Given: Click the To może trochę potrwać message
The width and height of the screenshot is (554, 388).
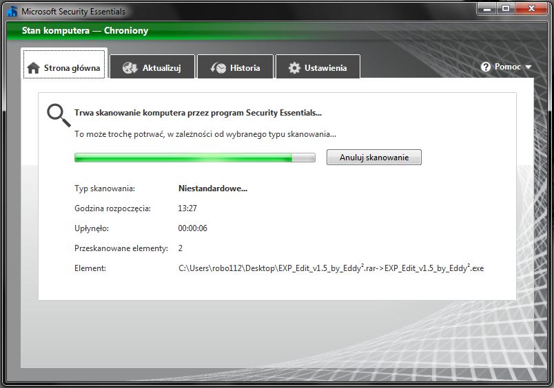Looking at the screenshot, I should tap(205, 134).
